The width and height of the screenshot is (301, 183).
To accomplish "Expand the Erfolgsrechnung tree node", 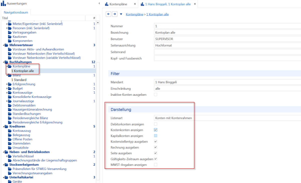I will click(7, 84).
